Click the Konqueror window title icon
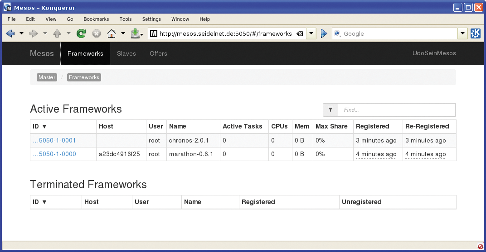Screen dimensions: 486x252 click(7, 7)
